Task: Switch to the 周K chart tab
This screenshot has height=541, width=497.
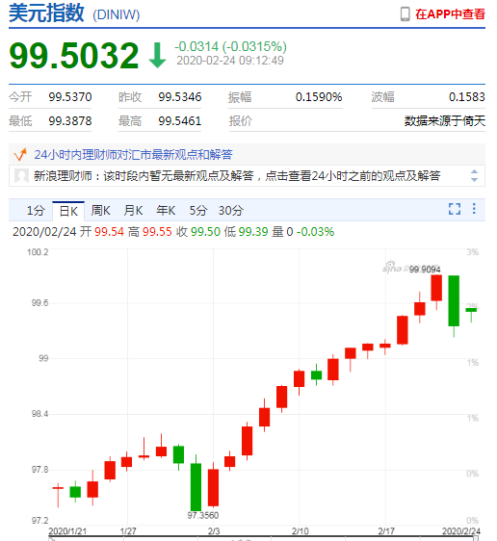Action: tap(101, 210)
